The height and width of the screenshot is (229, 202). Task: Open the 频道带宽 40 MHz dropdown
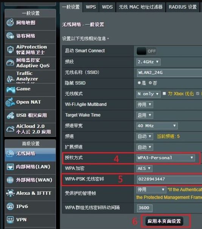tap(157, 126)
